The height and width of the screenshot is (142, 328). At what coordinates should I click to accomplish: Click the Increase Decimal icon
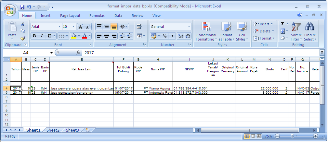point(180,36)
